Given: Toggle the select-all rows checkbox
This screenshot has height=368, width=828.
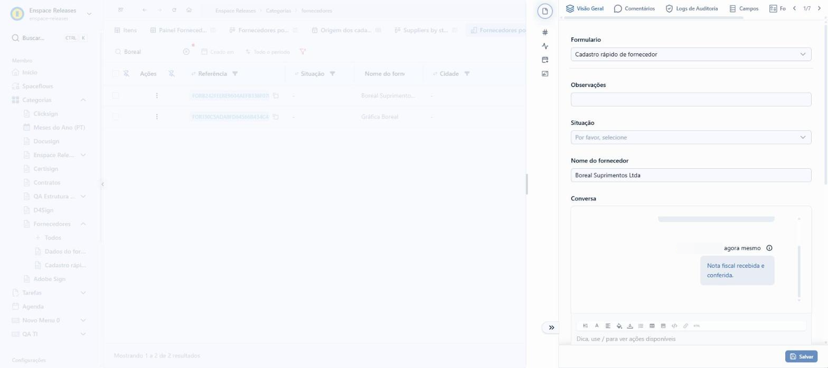Looking at the screenshot, I should click(x=116, y=74).
